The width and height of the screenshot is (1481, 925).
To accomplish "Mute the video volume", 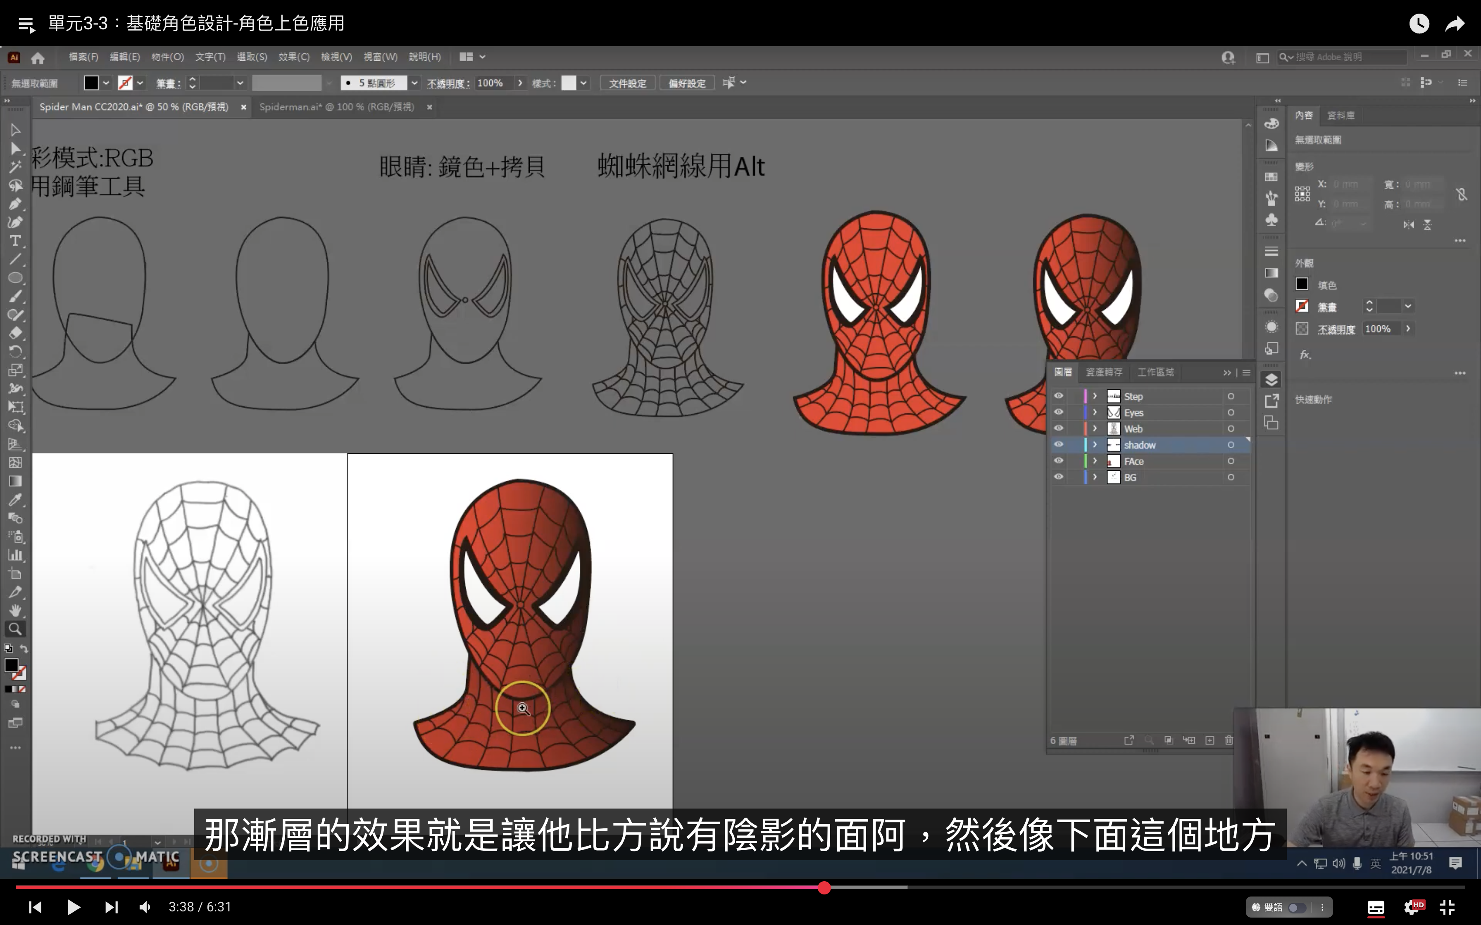I will coord(145,907).
